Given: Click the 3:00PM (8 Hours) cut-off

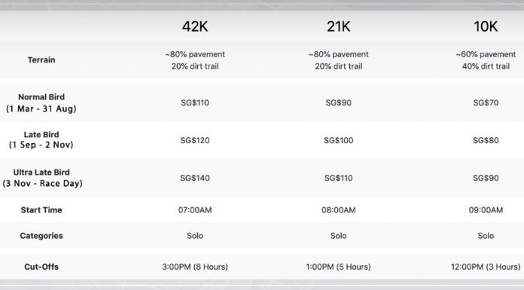Looking at the screenshot, I should tap(195, 267).
